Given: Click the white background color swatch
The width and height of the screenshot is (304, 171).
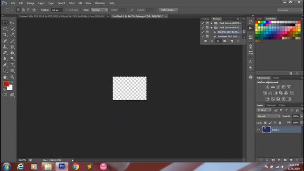Looking at the screenshot, I should tap(10, 88).
